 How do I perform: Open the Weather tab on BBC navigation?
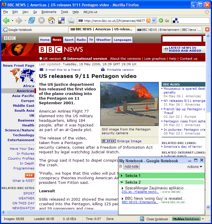point(103,40)
